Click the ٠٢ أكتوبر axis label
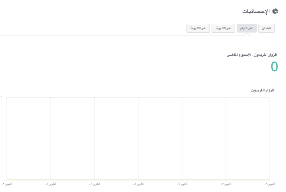Viewport: 286px width, 192px height. tap(7, 184)
